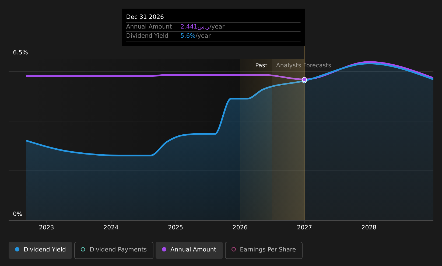Screen dimensions: 442x266
Task: Click the 2025 x-axis label
Action: point(176,227)
